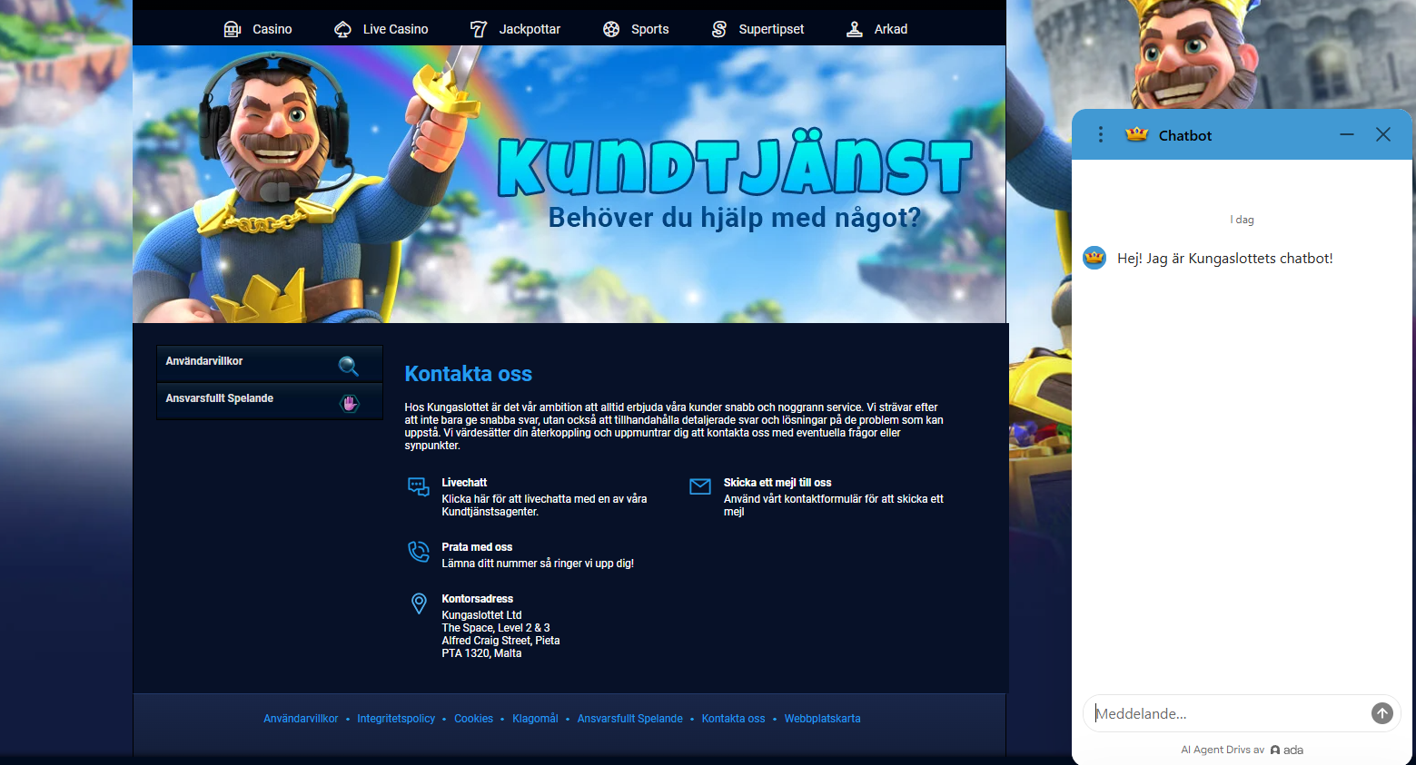This screenshot has width=1416, height=765.
Task: Open footer link Cookies
Action: [x=473, y=719]
